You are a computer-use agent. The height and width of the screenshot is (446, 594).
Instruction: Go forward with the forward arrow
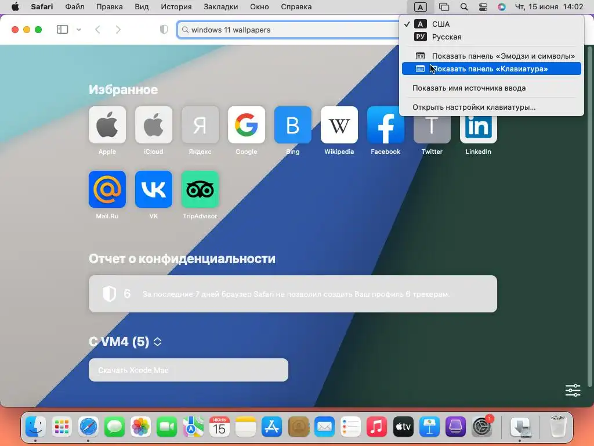tap(118, 30)
